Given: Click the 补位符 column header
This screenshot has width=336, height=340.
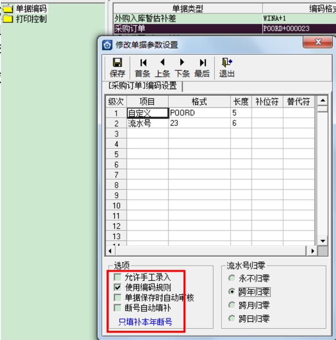Looking at the screenshot, I should coord(267,102).
